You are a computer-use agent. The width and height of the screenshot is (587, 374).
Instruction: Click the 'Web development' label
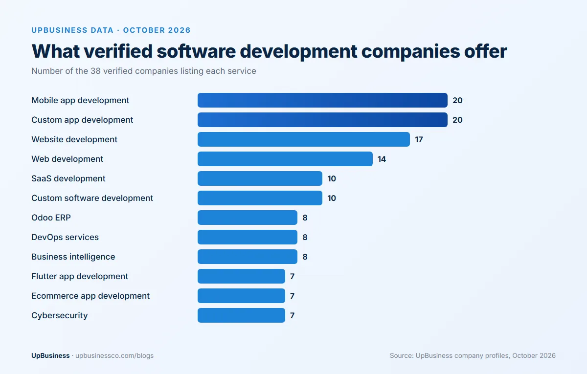click(x=68, y=159)
